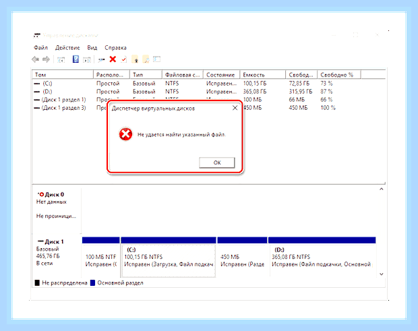Click the Disk Management title bar icon

[37, 35]
